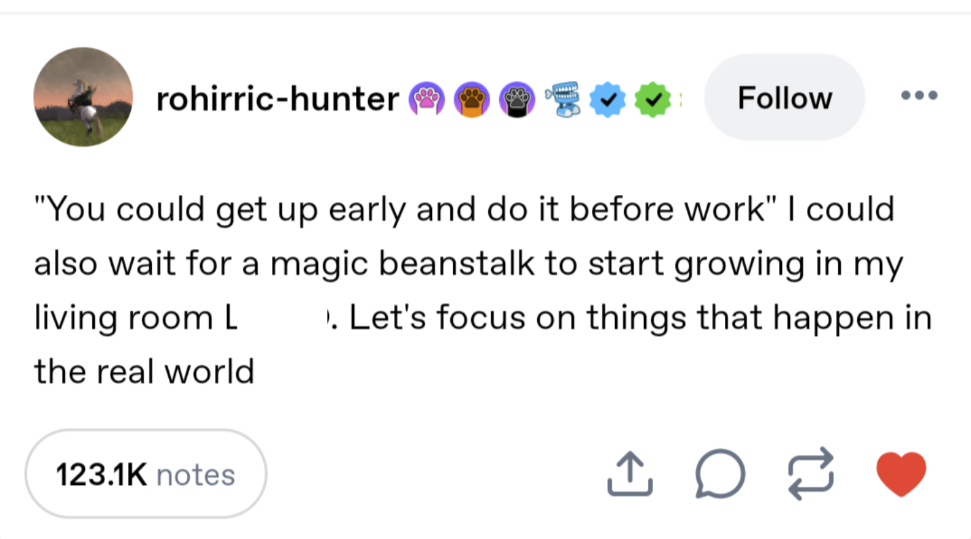Image resolution: width=971 pixels, height=539 pixels.
Task: View the rohirric-hunter avatar picture
Action: 83,97
